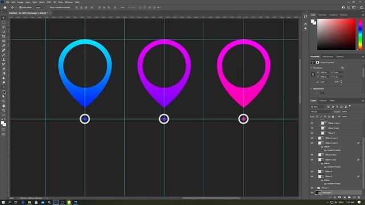Collapse the Transform section in Properties

point(312,68)
